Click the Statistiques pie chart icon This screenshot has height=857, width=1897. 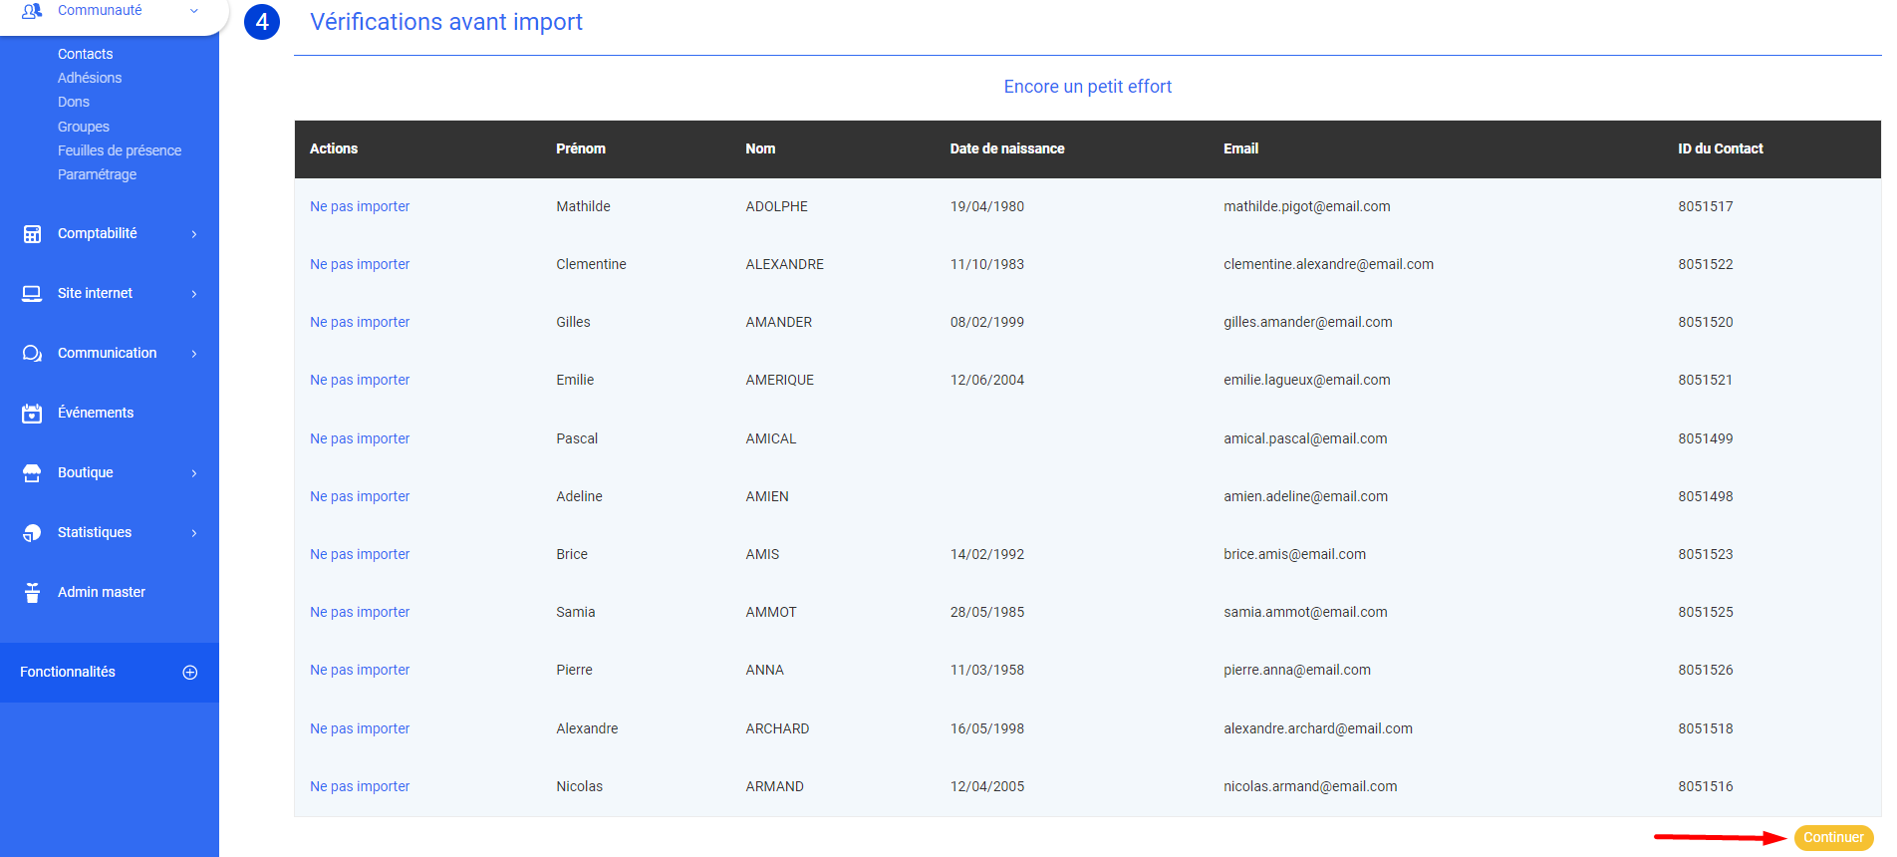32,533
